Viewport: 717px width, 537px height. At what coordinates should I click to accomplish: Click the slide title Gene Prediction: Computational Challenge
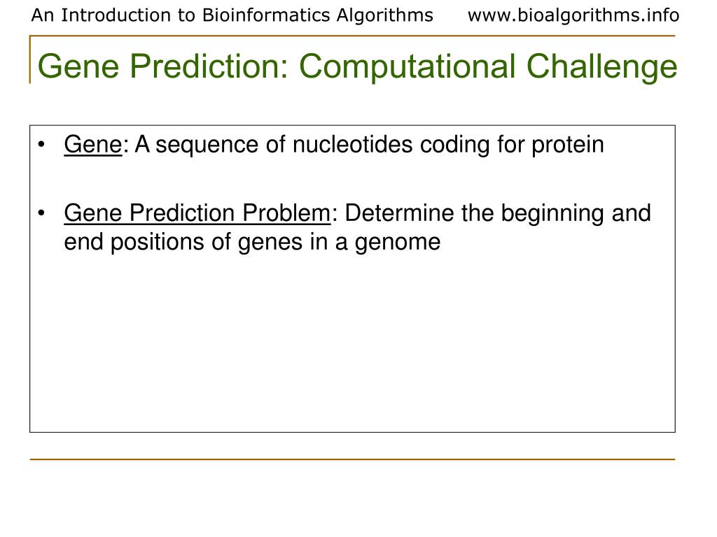point(357,66)
